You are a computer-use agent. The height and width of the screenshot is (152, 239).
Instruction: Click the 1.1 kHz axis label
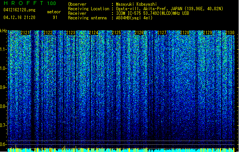pyautogui.click(x=3, y=49)
